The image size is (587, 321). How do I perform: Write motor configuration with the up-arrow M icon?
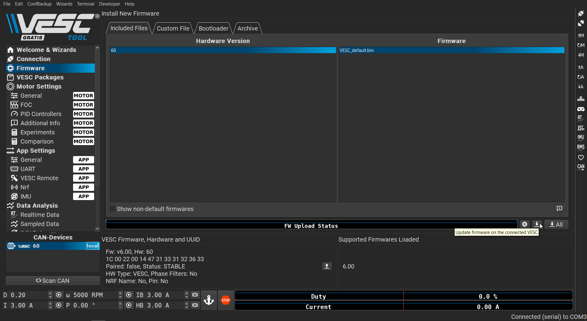coord(581,35)
